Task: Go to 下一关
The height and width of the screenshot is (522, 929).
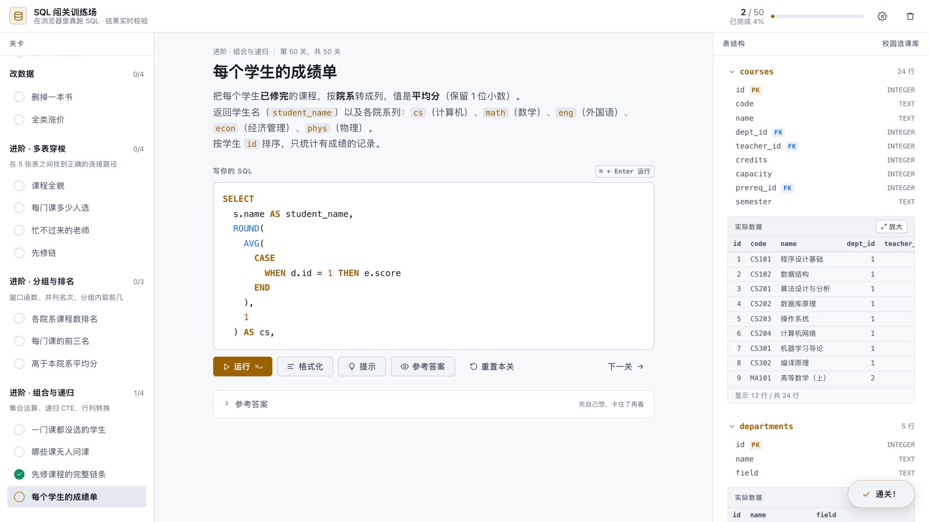Action: tap(625, 367)
